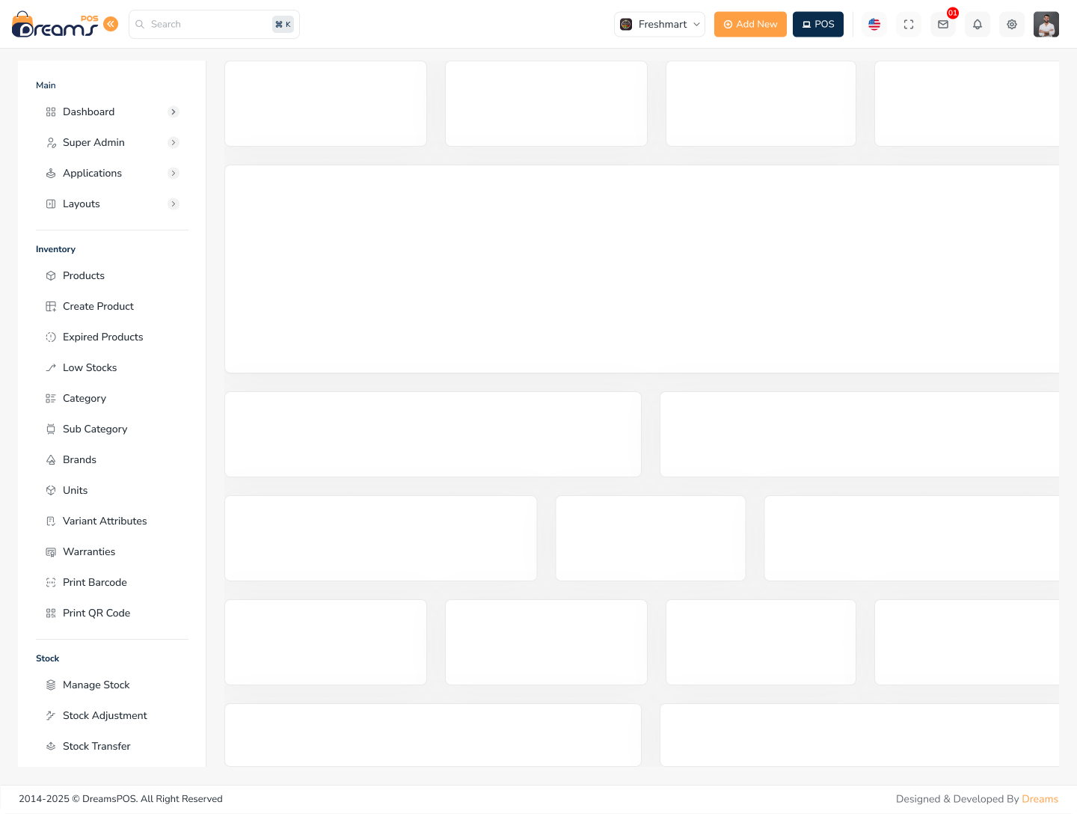Expand the Applications submenu arrow
Viewport: 1077px width, 814px height.
tap(174, 173)
